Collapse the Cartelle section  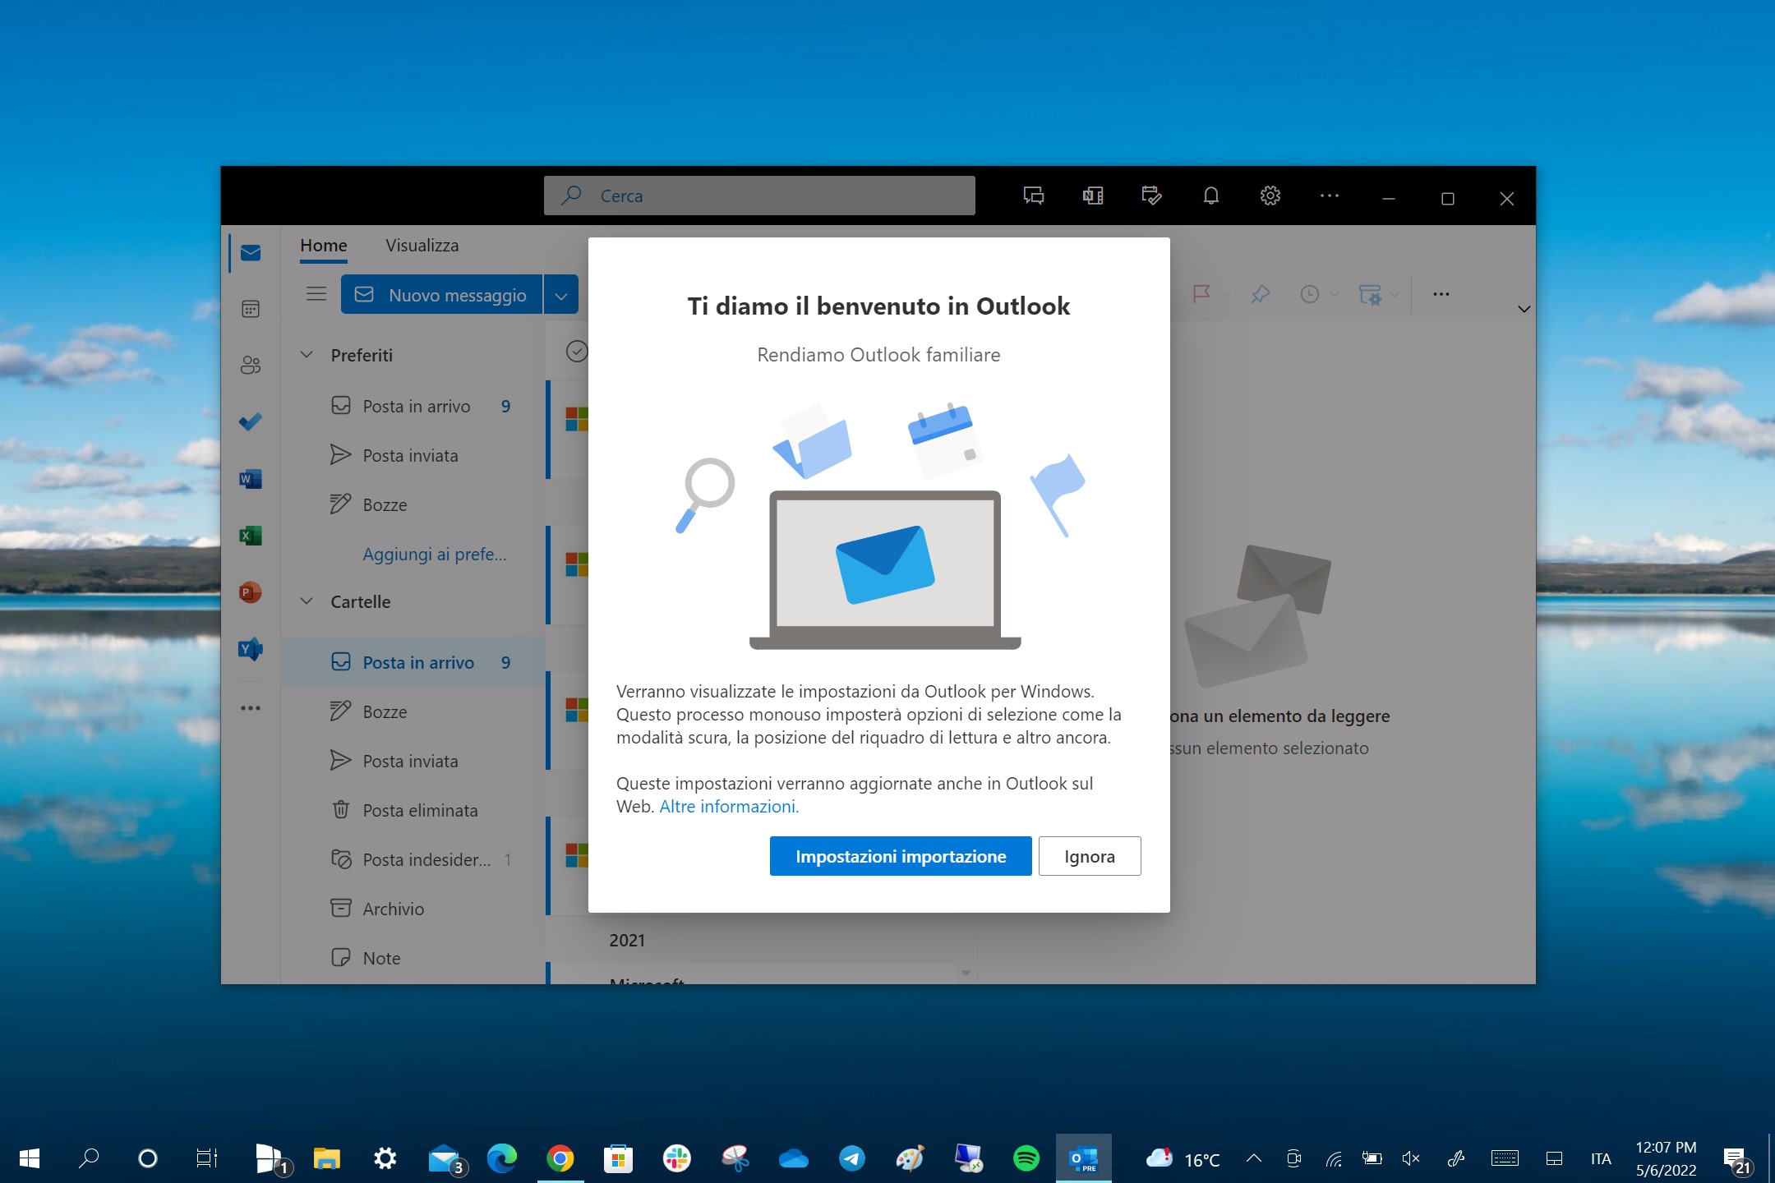coord(307,601)
